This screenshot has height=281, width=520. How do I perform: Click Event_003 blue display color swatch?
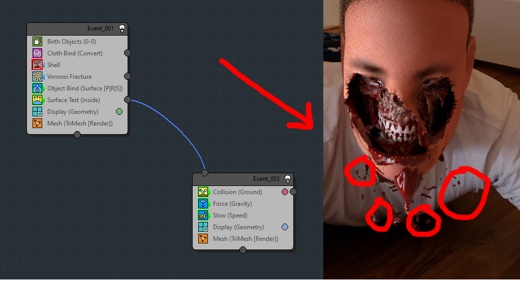285,227
